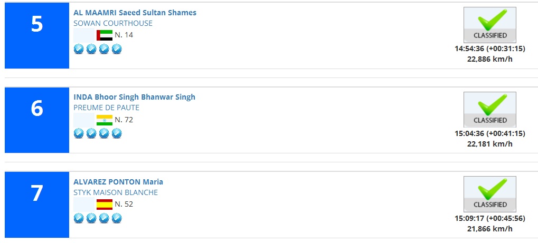Screen dimensions: 538x243
Task: Open horse SOWAN COURTHOUSE page
Action: click(x=113, y=23)
